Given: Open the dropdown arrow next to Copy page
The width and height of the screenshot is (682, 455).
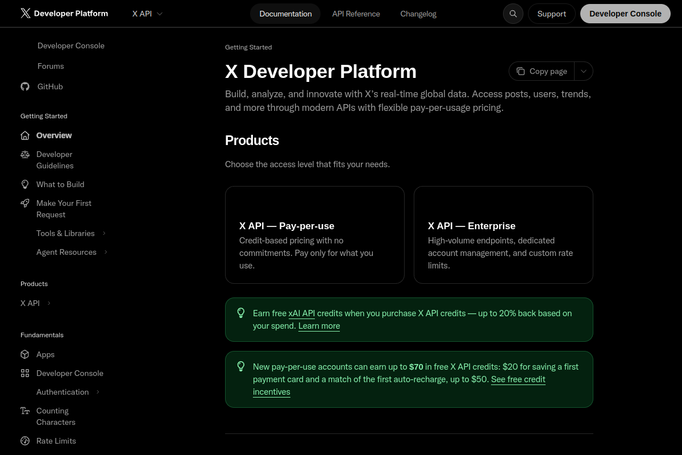Looking at the screenshot, I should pos(584,71).
